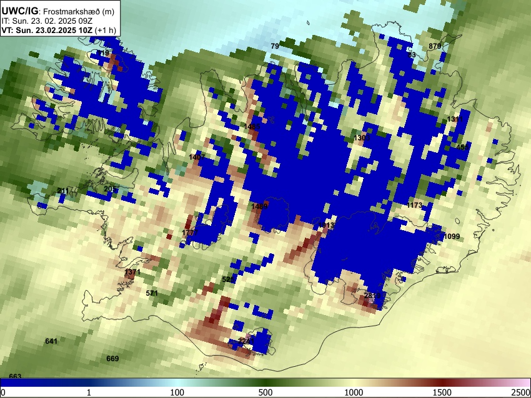Click the 2241 map label

[x=246, y=341]
